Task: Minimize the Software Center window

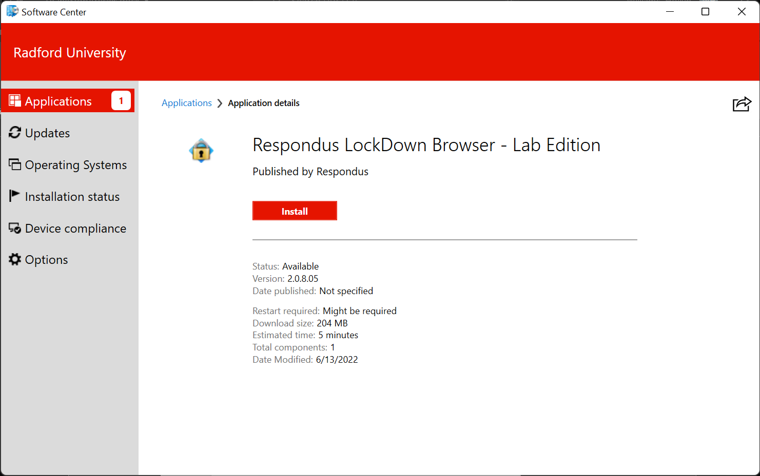Action: 670,11
